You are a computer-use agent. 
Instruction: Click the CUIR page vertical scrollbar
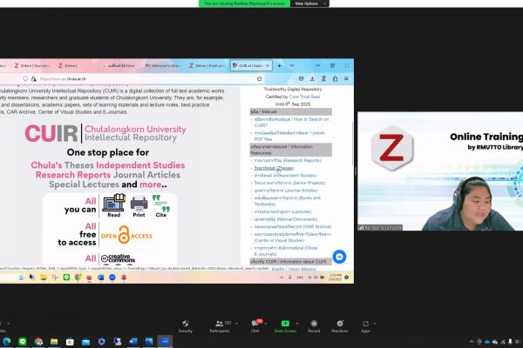(x=352, y=144)
